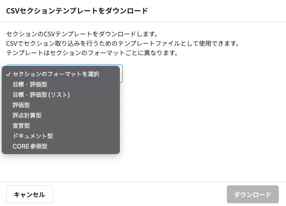Click the checkmark beside セクションのフォーマットを選択
Screen dimensions: 286x206
[x=9, y=74]
